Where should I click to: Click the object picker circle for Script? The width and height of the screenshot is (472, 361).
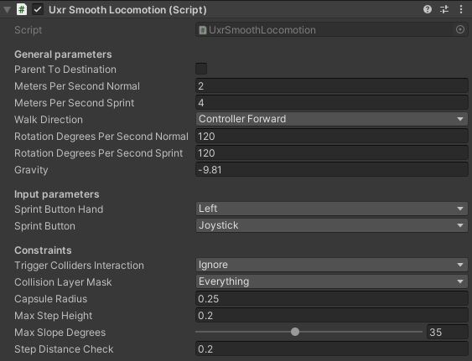(459, 29)
